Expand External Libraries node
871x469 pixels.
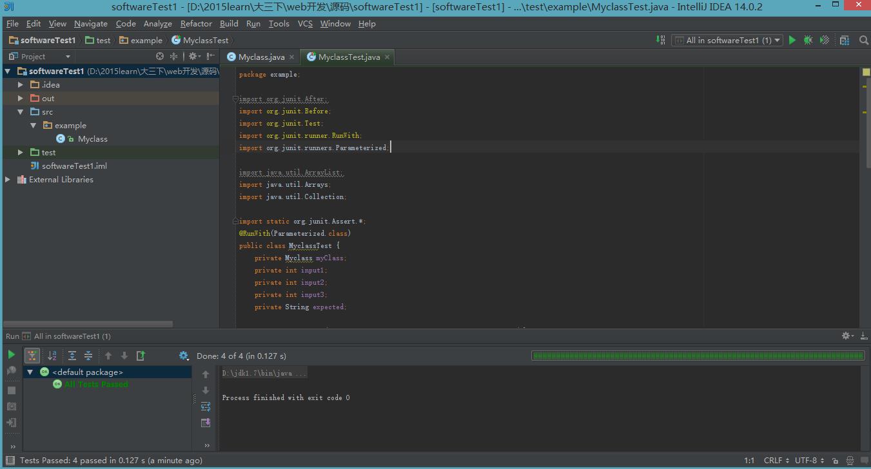tap(8, 180)
